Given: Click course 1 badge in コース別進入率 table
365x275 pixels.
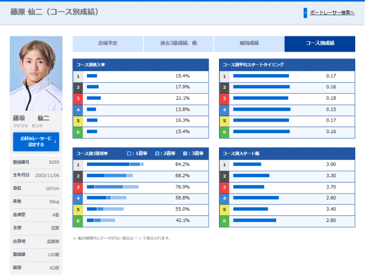Looking at the screenshot, I should point(78,77).
